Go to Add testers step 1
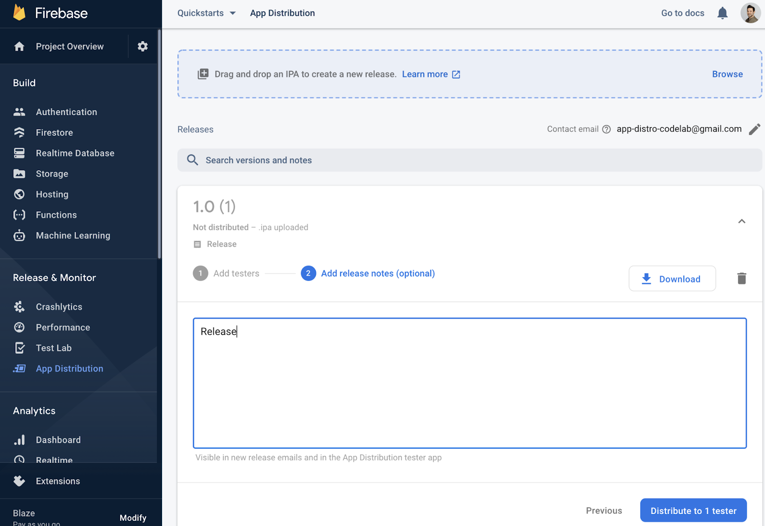765x526 pixels. (x=227, y=274)
